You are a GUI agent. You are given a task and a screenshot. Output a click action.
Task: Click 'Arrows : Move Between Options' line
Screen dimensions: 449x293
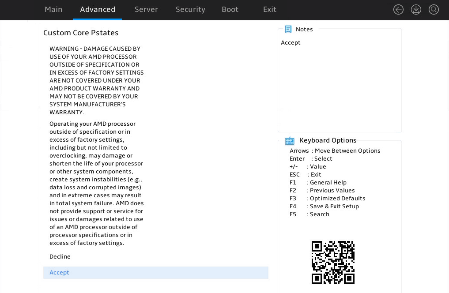pyautogui.click(x=335, y=151)
